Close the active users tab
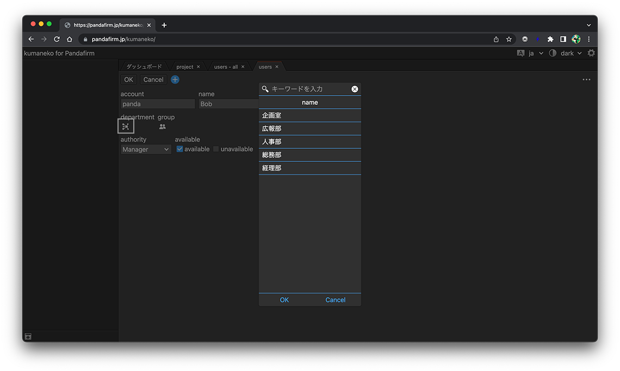 [277, 67]
